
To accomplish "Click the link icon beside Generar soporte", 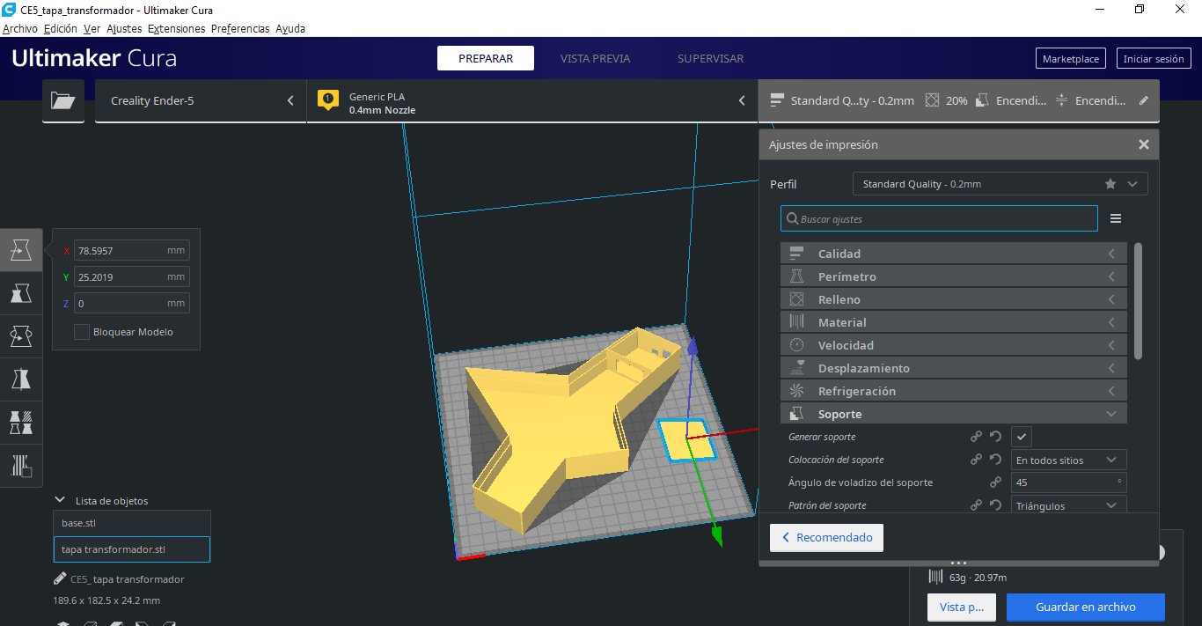I will pos(976,437).
